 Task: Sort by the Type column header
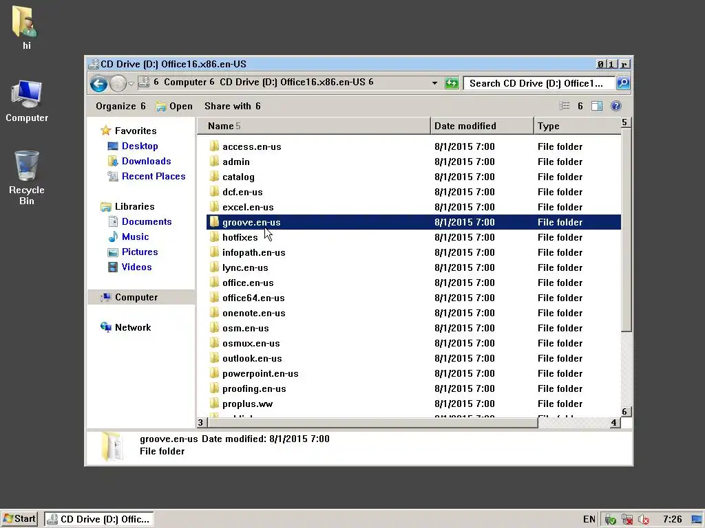click(x=578, y=126)
